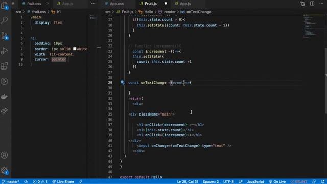Open the Search view in activity bar

[5, 20]
